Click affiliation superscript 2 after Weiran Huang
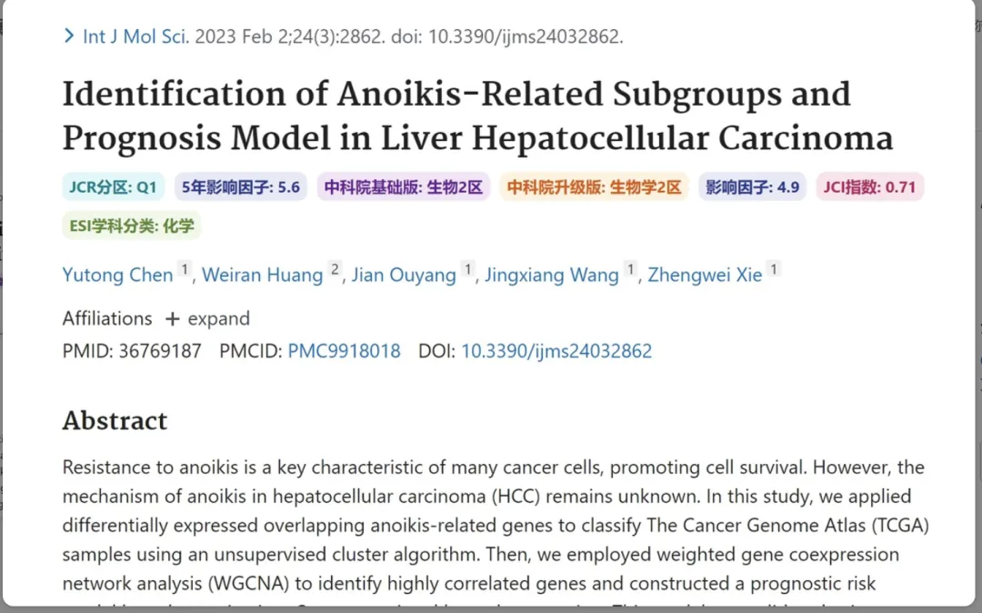The width and height of the screenshot is (982, 613). [335, 269]
